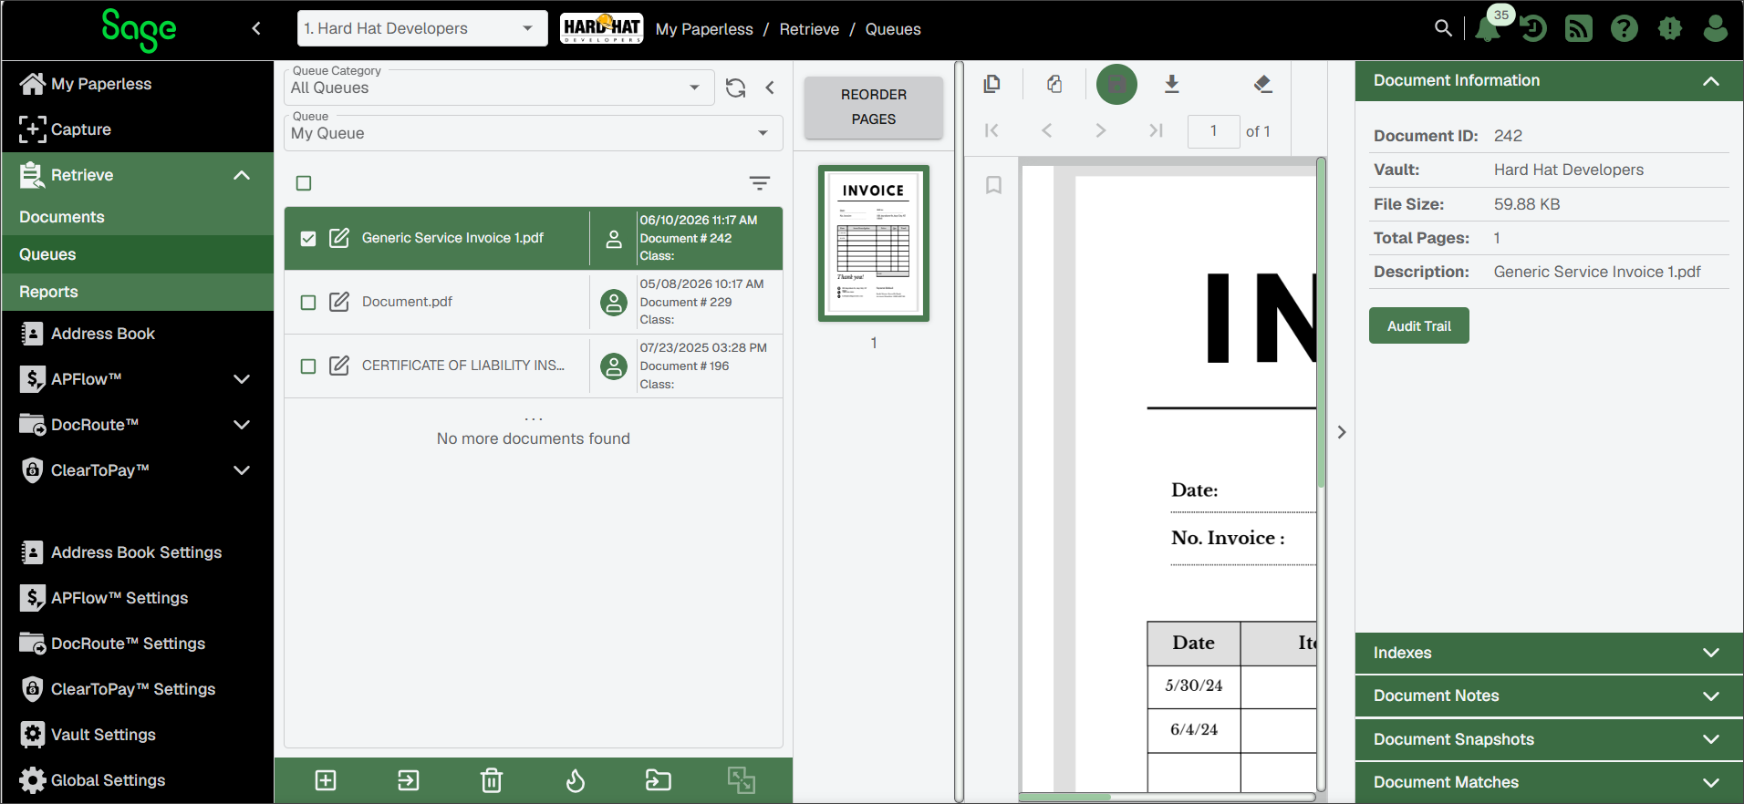Open the user profile icon
The height and width of the screenshot is (804, 1744).
1716,29
